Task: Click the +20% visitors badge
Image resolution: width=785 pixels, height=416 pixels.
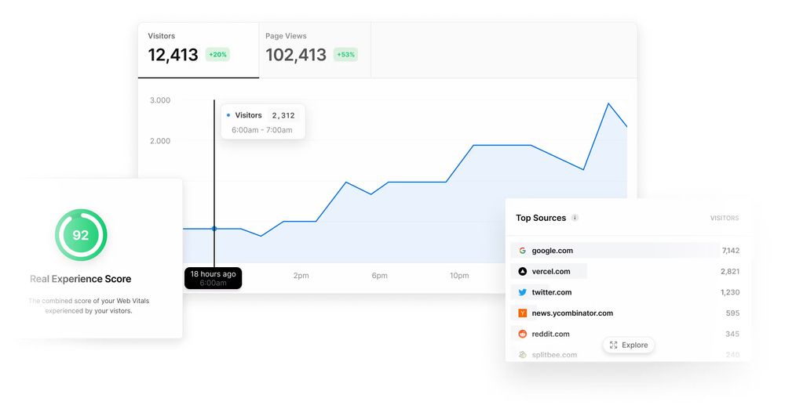Action: click(217, 55)
